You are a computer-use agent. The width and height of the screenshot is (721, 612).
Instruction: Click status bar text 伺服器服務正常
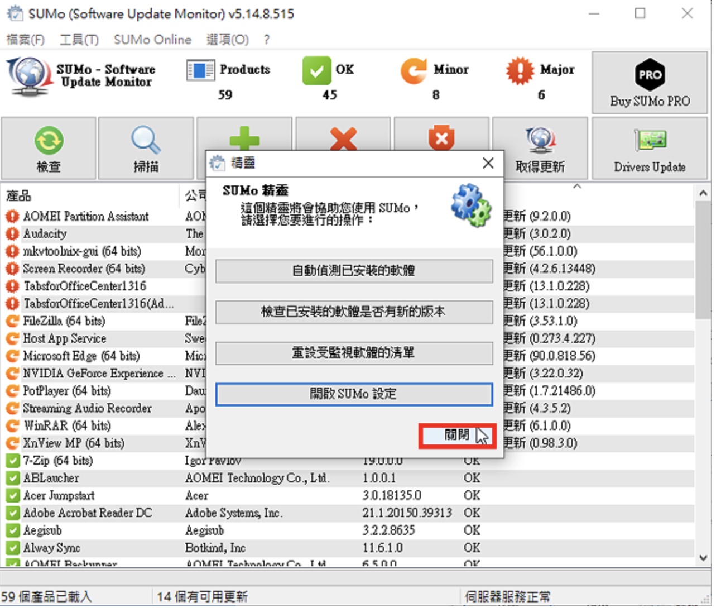click(x=507, y=597)
